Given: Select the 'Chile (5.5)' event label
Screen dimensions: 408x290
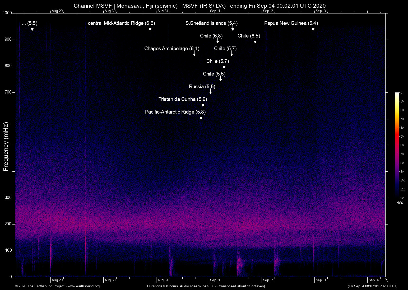Looking at the screenshot, I should pos(214,74).
